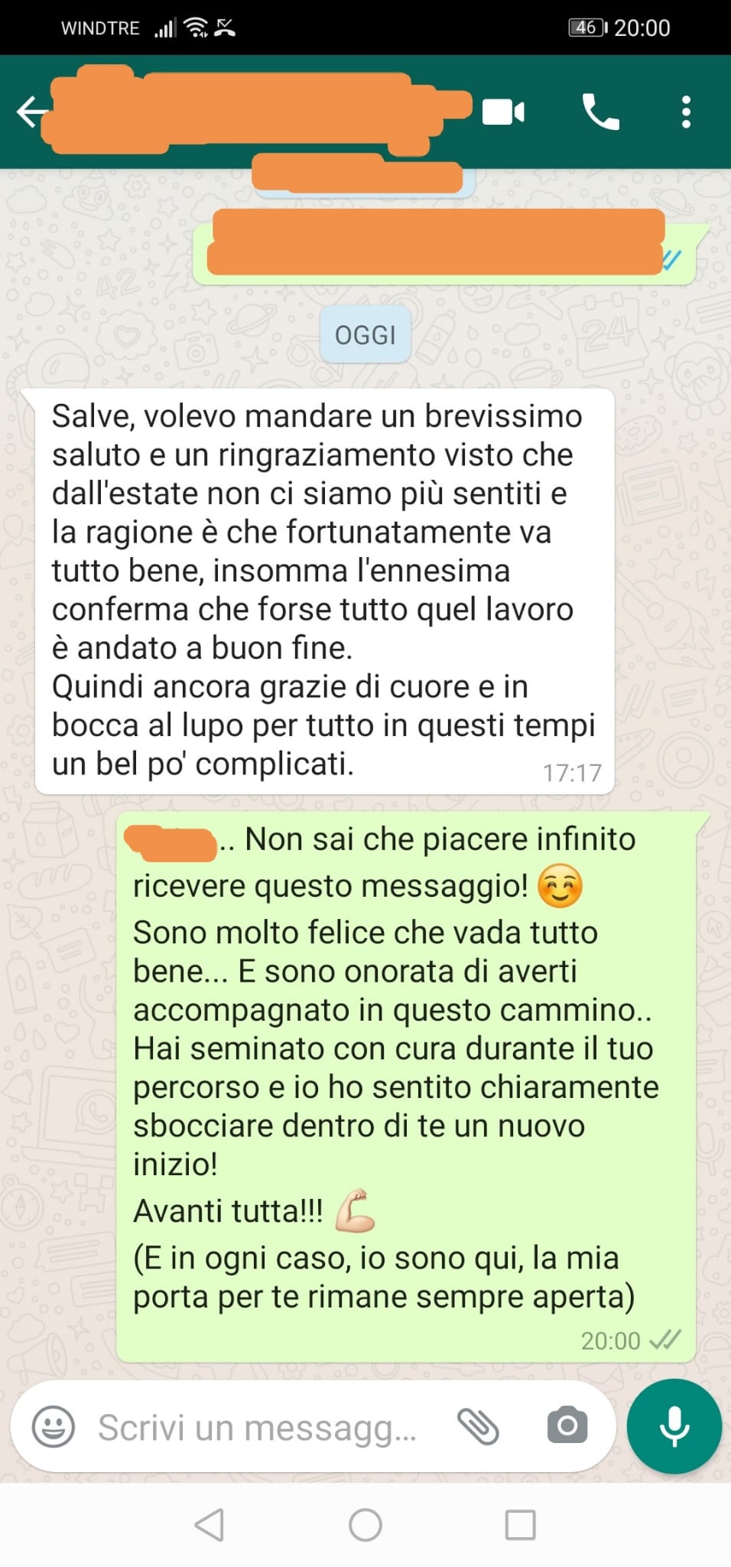
Task: Tap the read-receipt double check at 20:00
Action: tap(664, 1340)
